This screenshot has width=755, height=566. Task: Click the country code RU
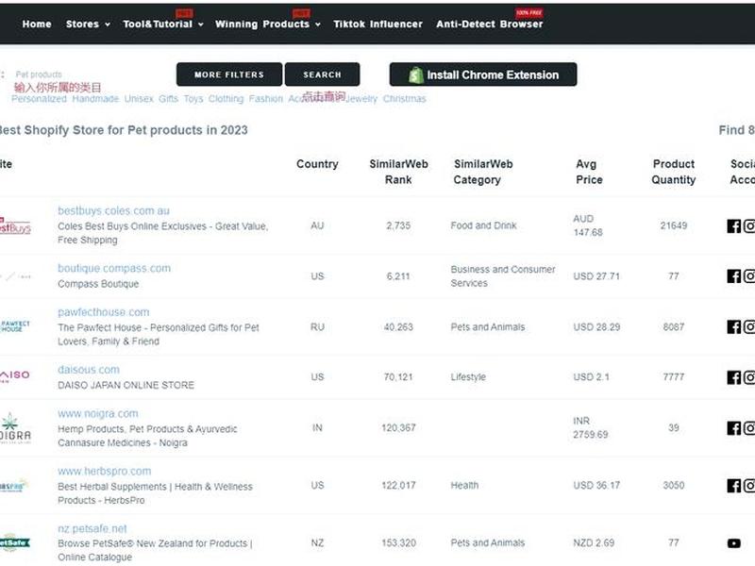point(317,327)
